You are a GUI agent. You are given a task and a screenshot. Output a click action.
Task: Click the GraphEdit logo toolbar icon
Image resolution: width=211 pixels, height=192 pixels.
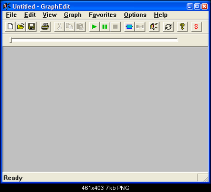click(x=154, y=27)
